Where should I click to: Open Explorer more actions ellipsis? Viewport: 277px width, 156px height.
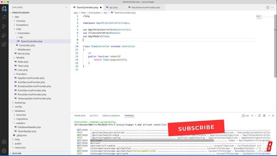[66, 7]
